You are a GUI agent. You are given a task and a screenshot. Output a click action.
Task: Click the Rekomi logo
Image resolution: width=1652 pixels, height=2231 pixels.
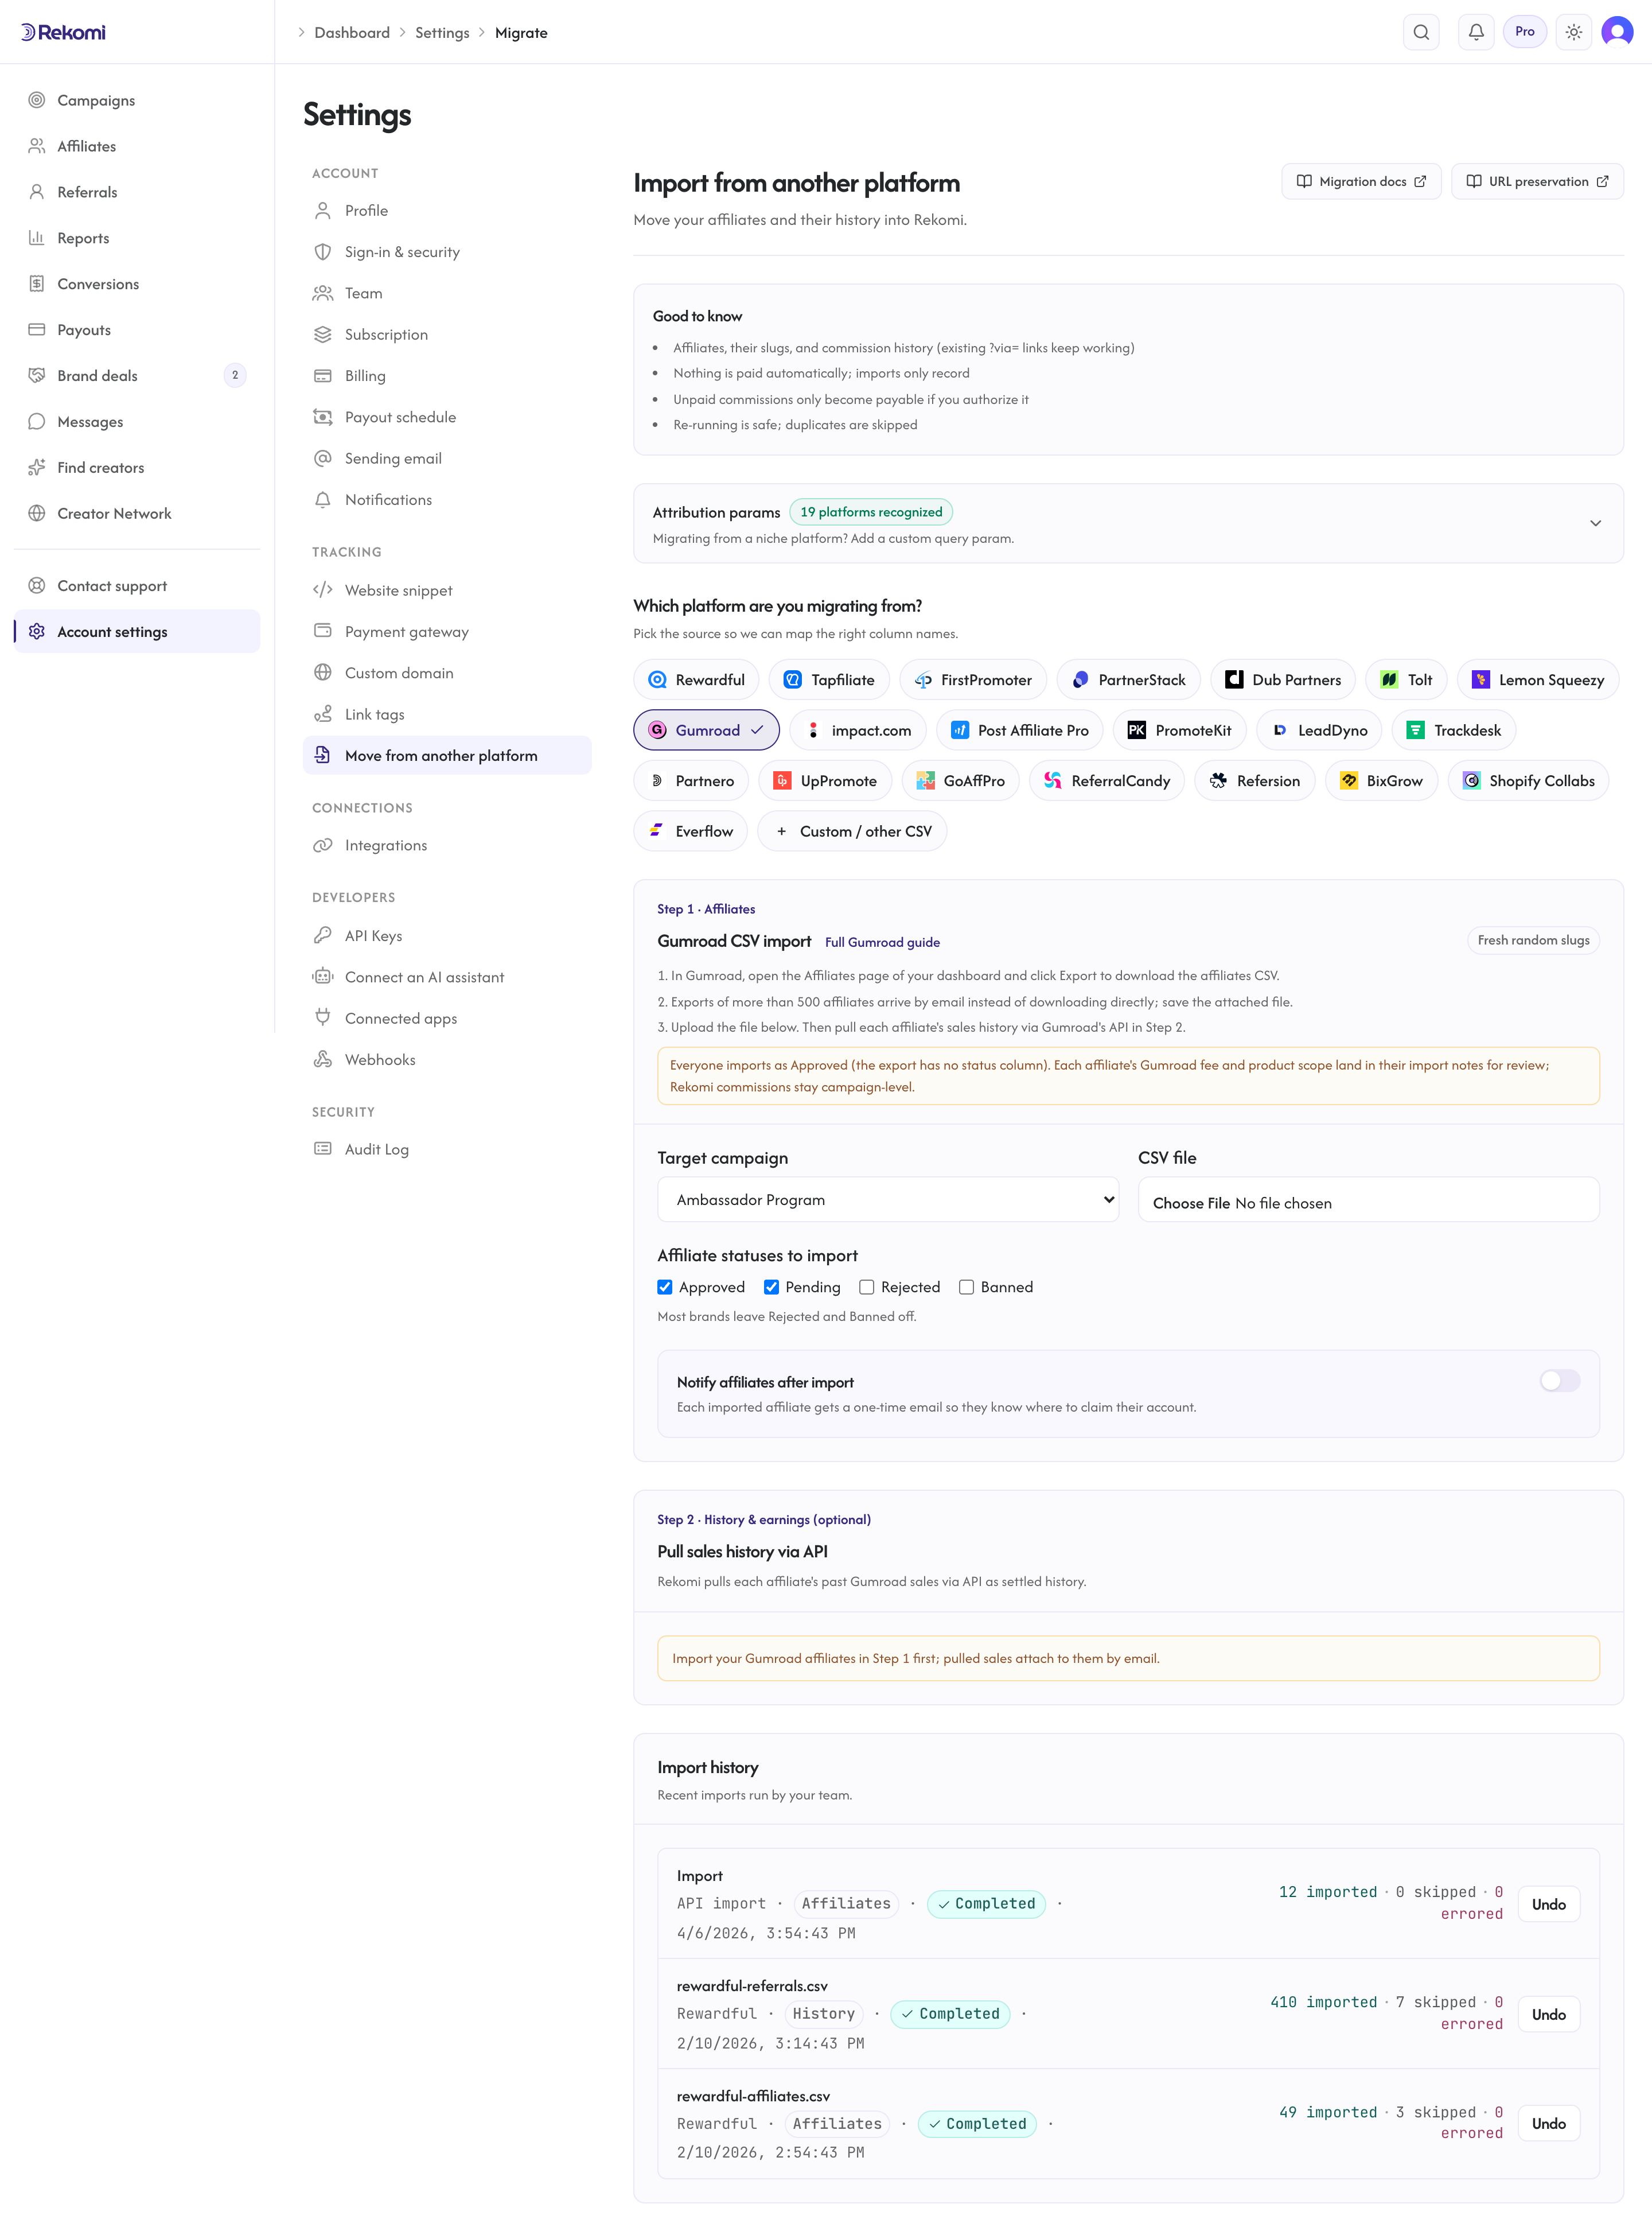click(x=63, y=32)
